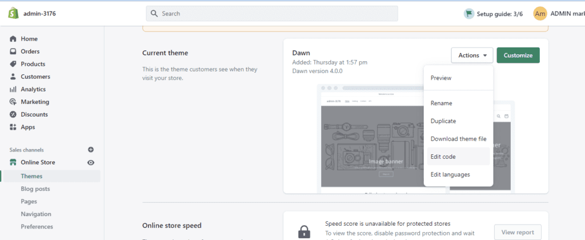Click the Online Store storefront icon
Viewport: 585px width, 240px height.
(x=13, y=162)
